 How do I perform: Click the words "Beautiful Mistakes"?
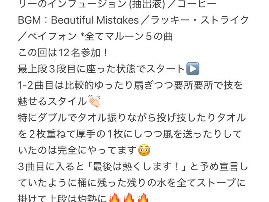coord(95,20)
